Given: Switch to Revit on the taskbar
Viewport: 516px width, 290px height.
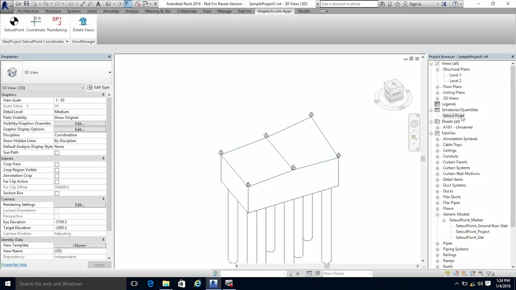Looking at the screenshot, I should pyautogui.click(x=213, y=284).
